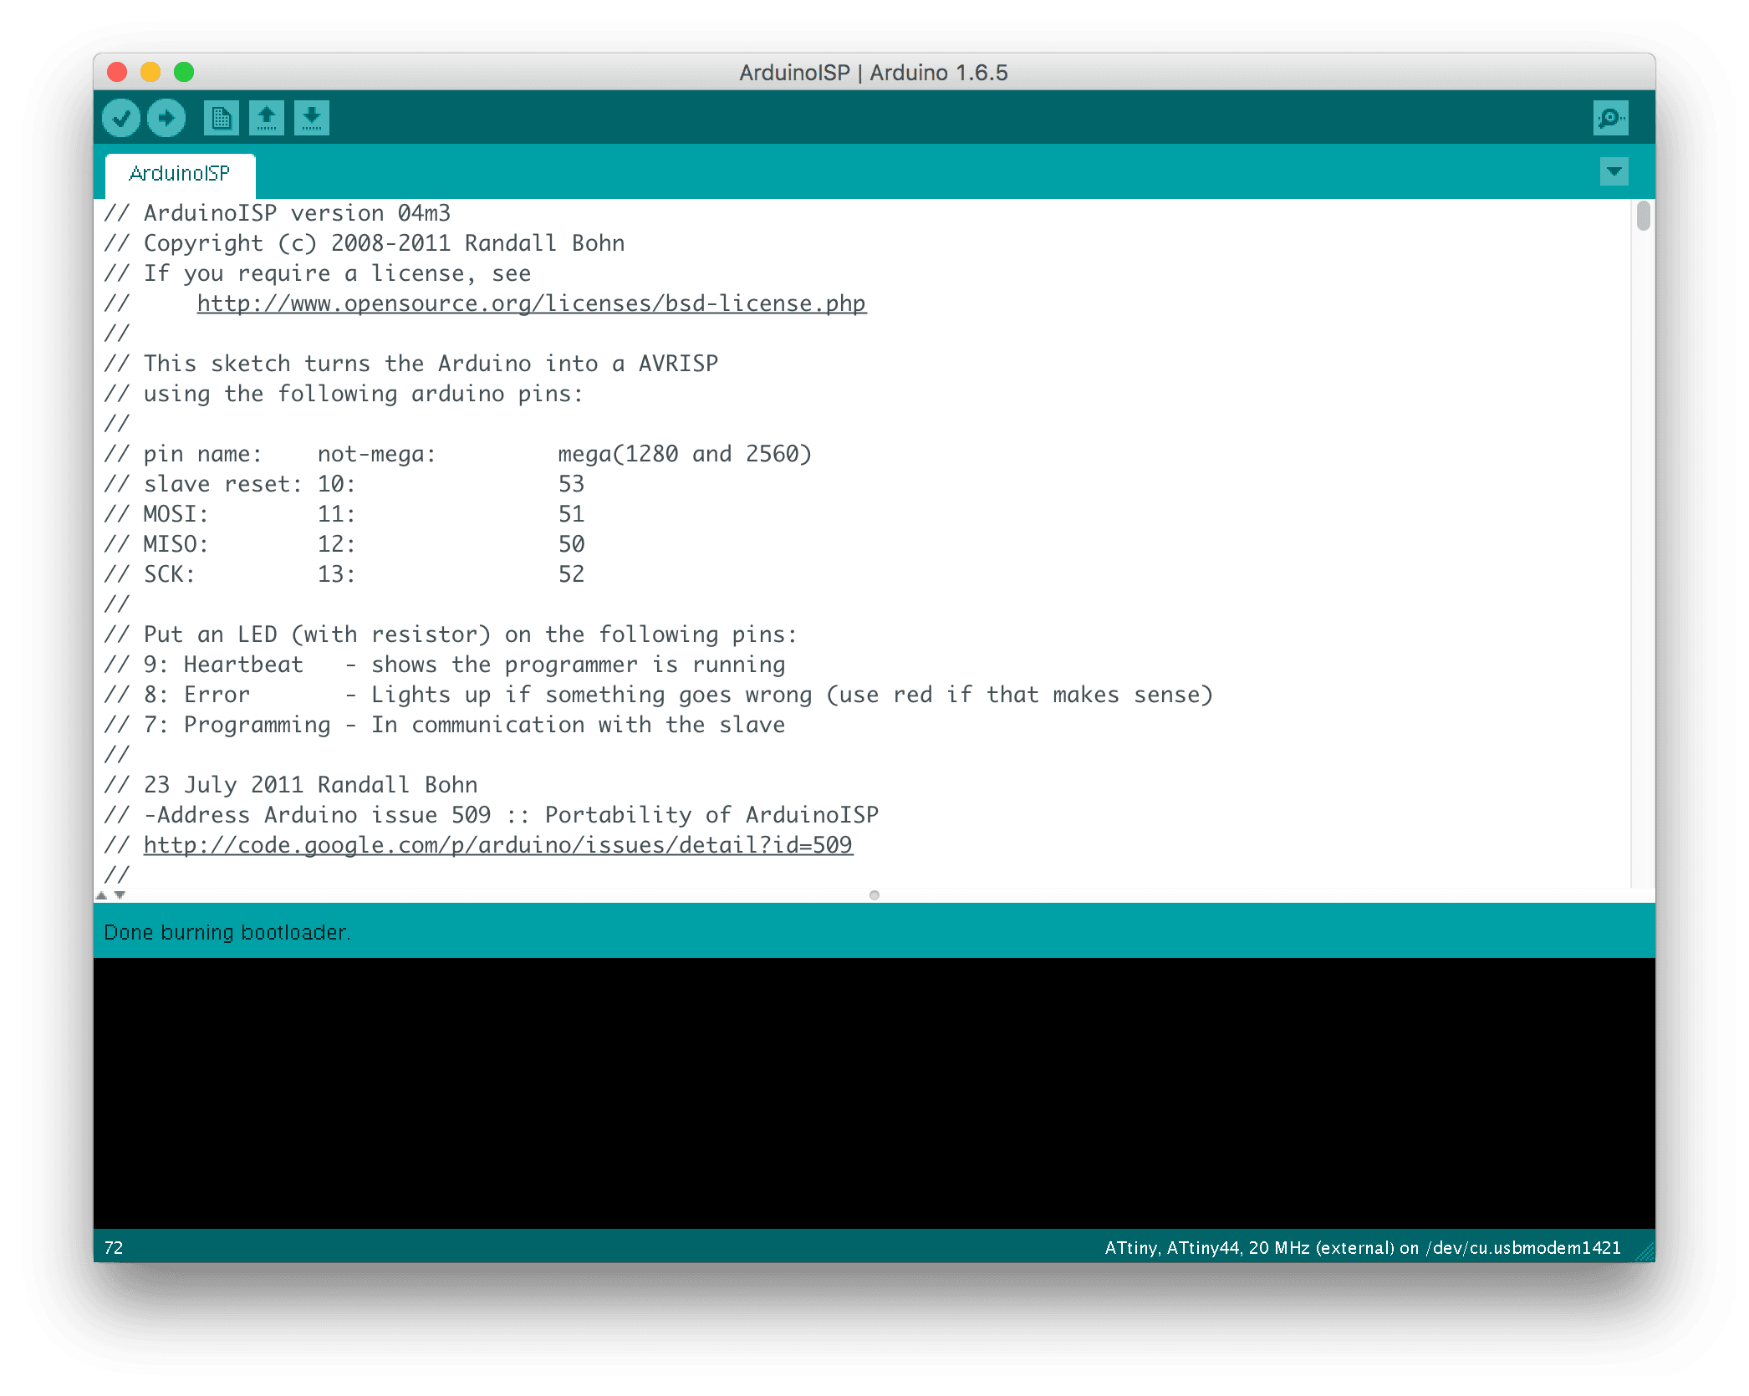Click the editor vertical scrollbar thumb
1749x1396 pixels.
(x=1644, y=216)
